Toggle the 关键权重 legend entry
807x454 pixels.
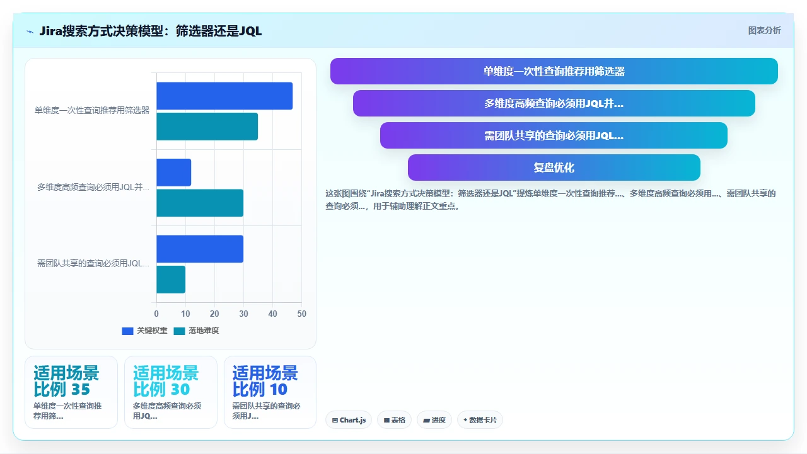click(145, 331)
